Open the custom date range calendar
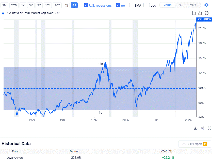 point(66,5)
